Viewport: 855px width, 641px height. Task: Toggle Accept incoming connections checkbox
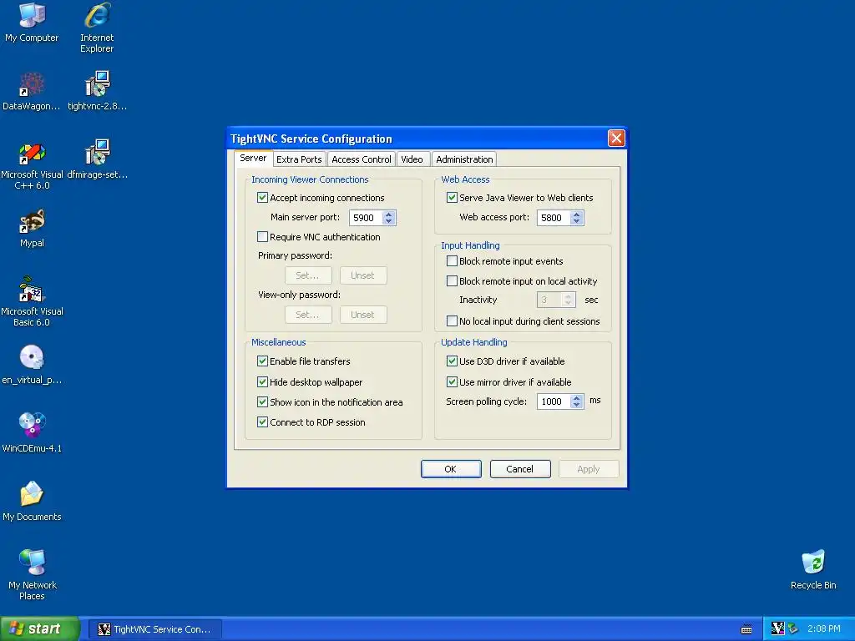(x=262, y=197)
